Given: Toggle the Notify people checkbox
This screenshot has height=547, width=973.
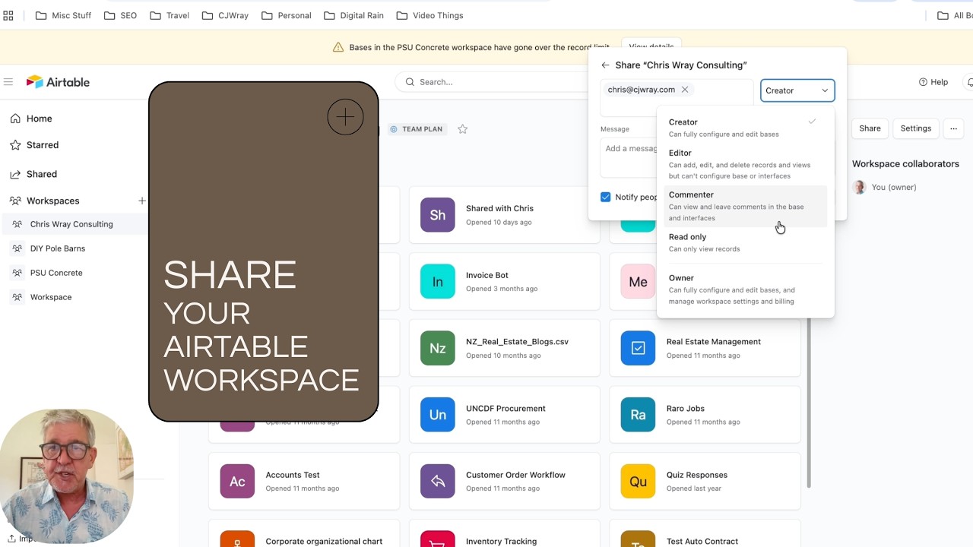Looking at the screenshot, I should click(606, 197).
